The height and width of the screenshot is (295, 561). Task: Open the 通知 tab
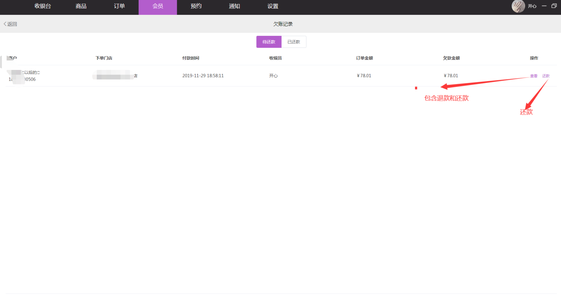pos(234,6)
